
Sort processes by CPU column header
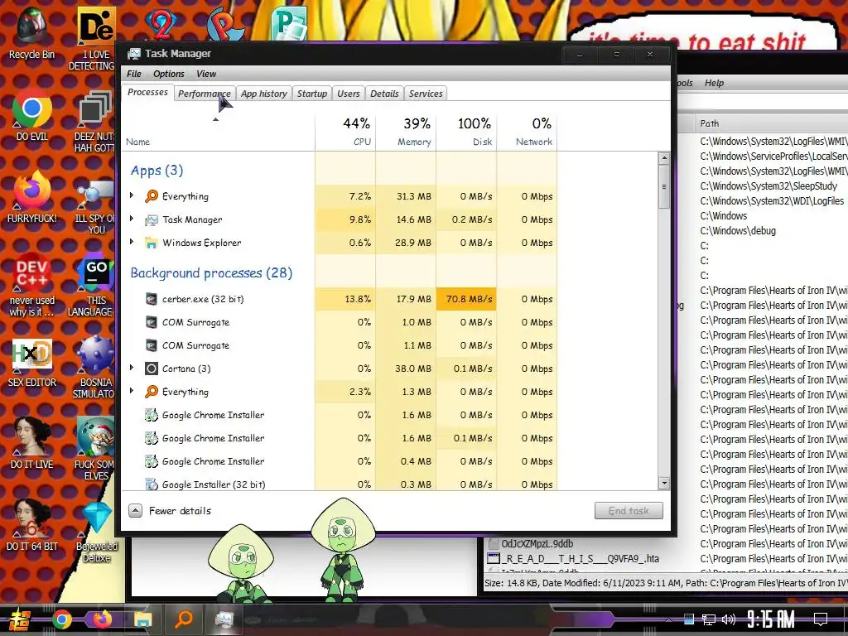point(345,132)
